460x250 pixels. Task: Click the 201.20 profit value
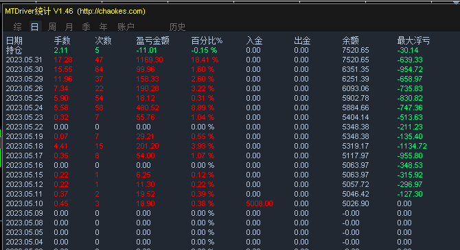pyautogui.click(x=148, y=146)
